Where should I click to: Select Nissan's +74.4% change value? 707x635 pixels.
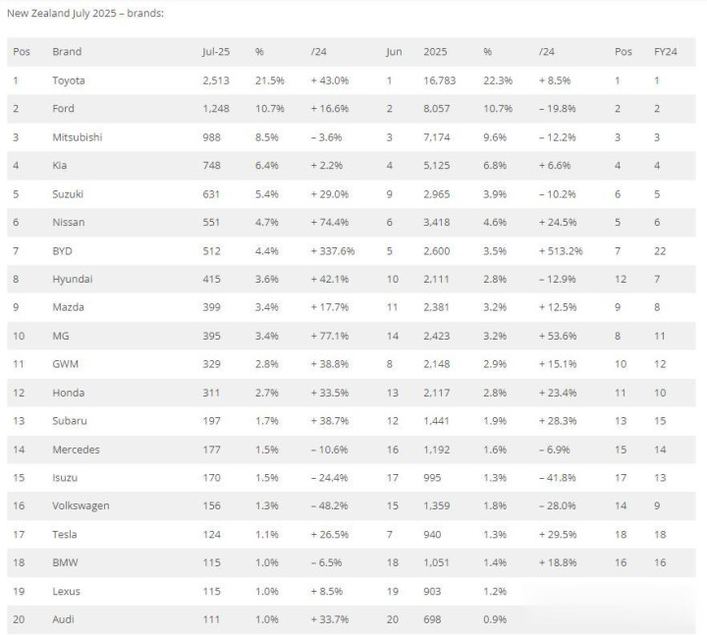[x=330, y=222]
